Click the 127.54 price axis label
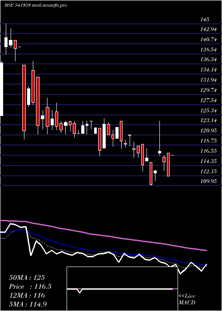The height and width of the screenshot is (311, 222). 209,100
